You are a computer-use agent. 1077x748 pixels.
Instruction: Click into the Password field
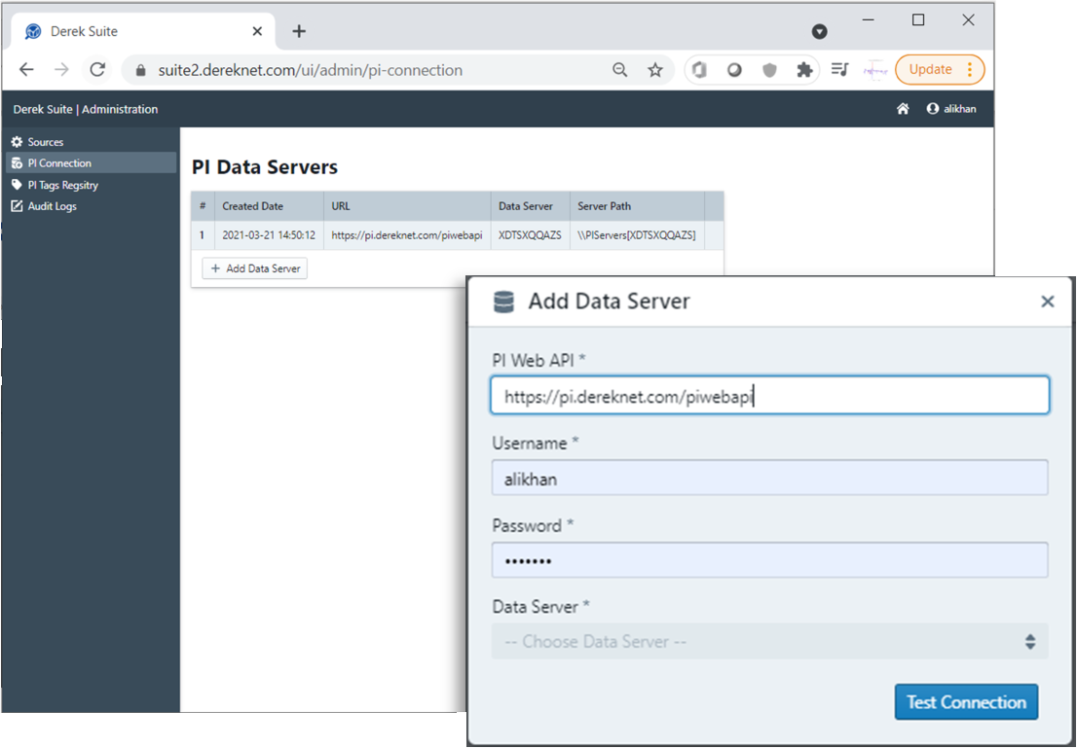[x=769, y=560]
